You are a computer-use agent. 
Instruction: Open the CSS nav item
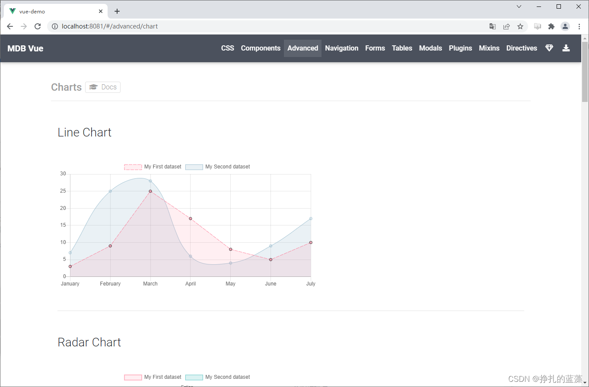pyautogui.click(x=228, y=48)
